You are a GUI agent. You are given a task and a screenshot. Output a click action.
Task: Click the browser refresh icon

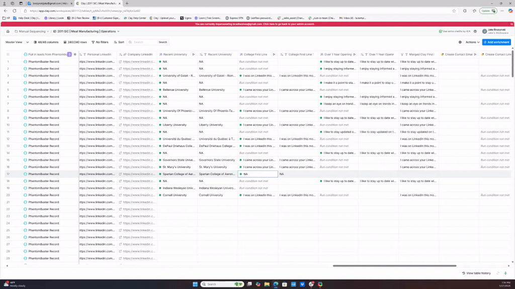(14, 11)
